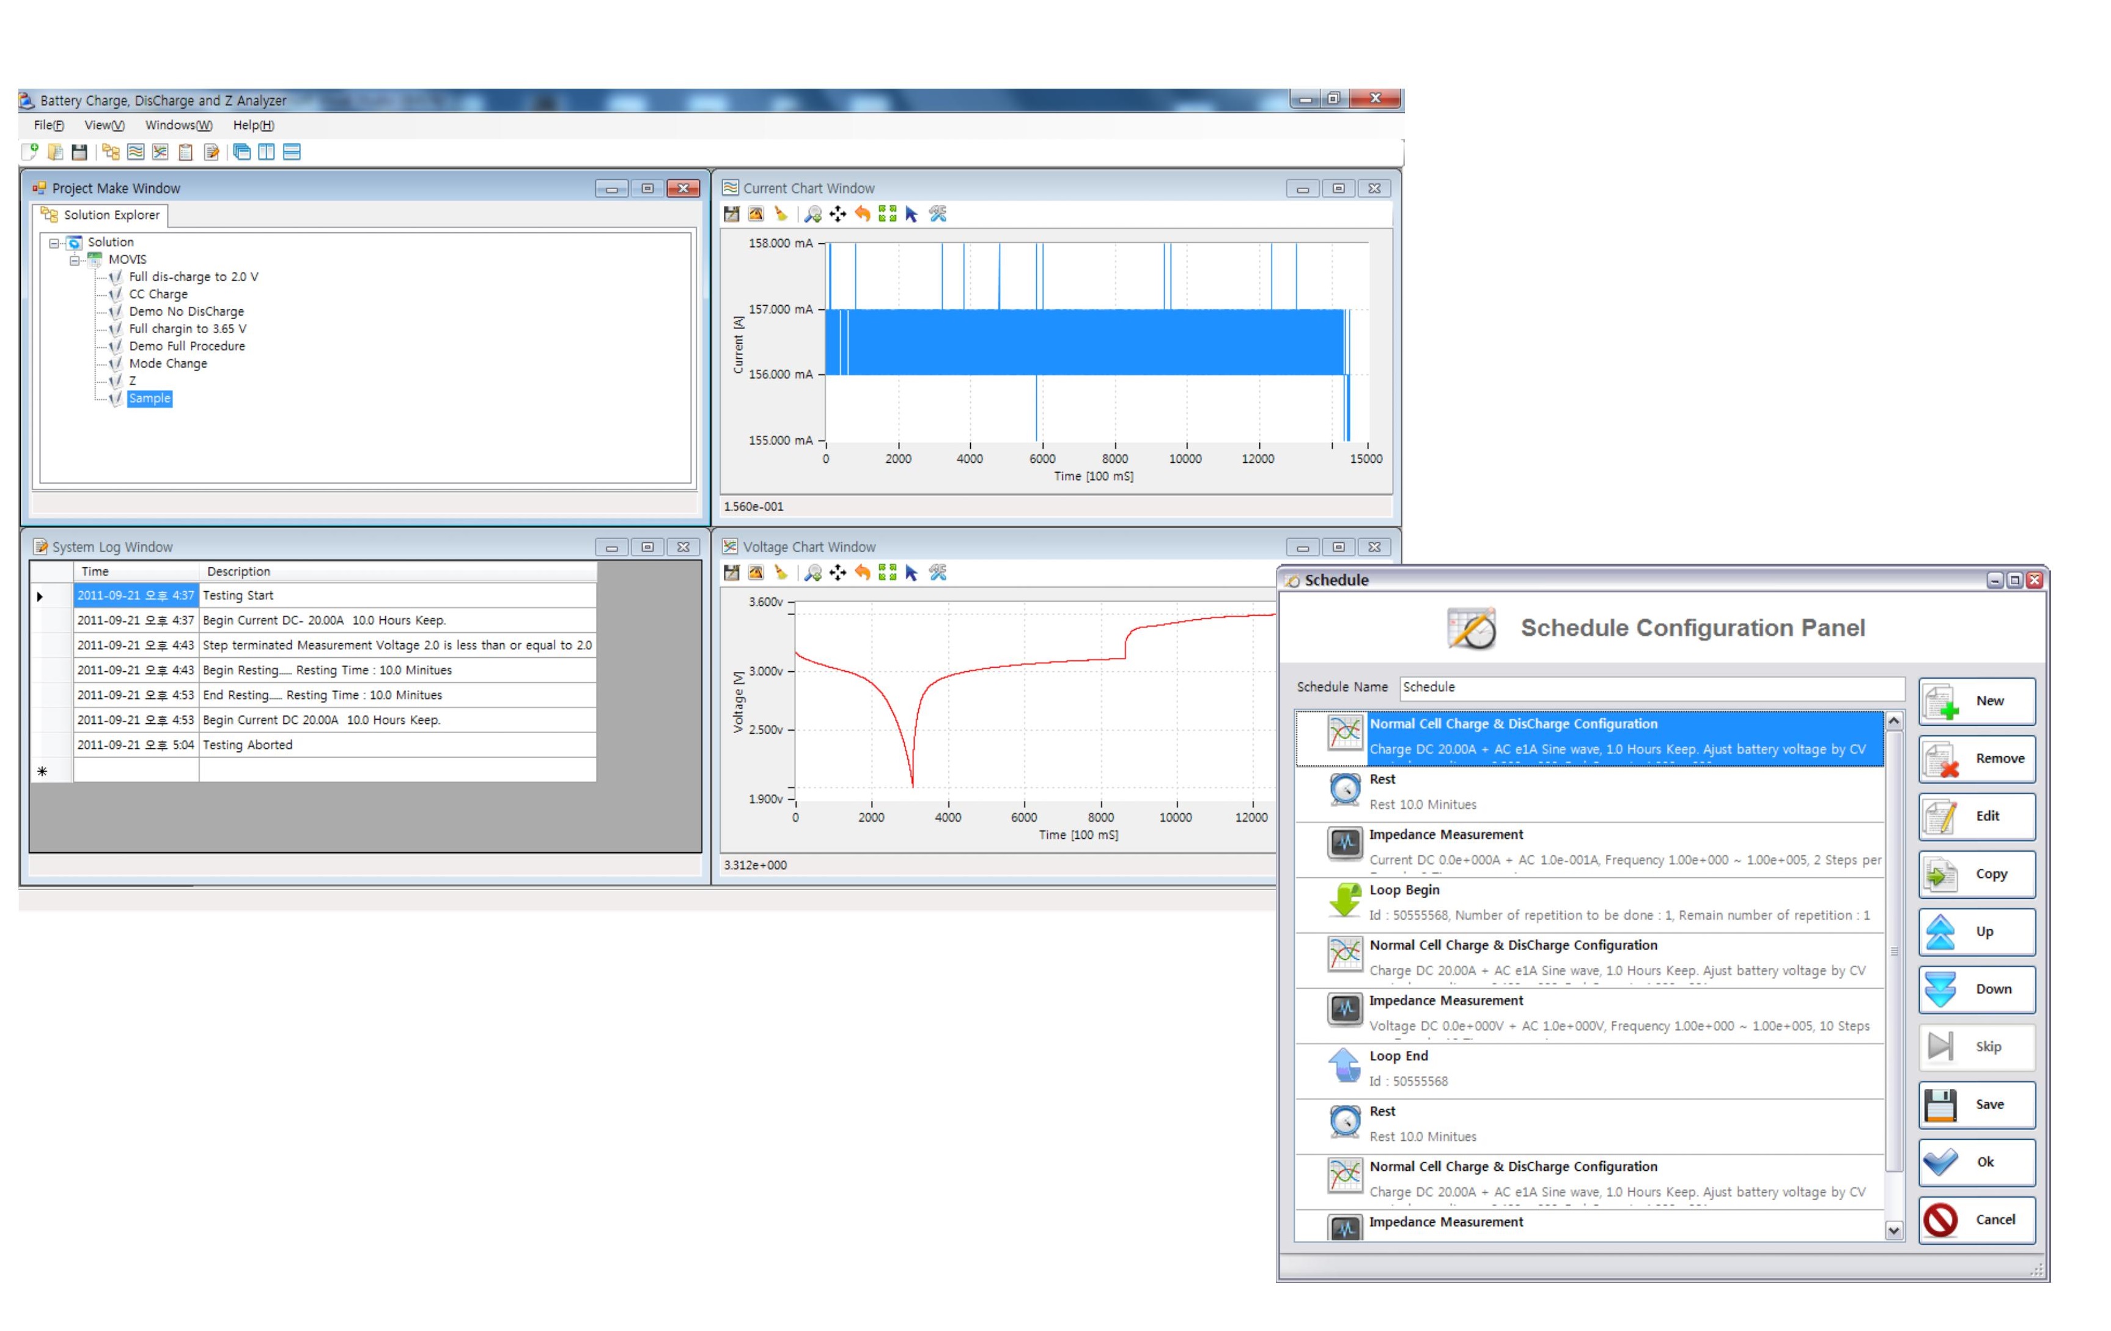2111x1331 pixels.
Task: Click the pointer cursor icon in Current Chart Window
Action: pyautogui.click(x=912, y=214)
